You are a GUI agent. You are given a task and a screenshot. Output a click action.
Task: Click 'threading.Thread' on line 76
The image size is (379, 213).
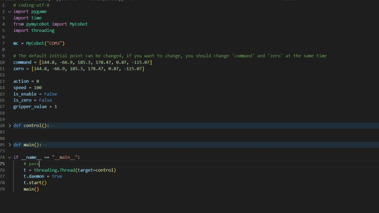[x=54, y=170]
